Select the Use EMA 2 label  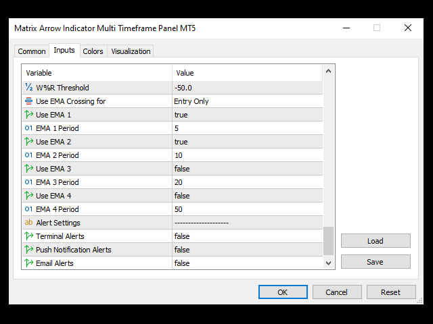coord(53,142)
